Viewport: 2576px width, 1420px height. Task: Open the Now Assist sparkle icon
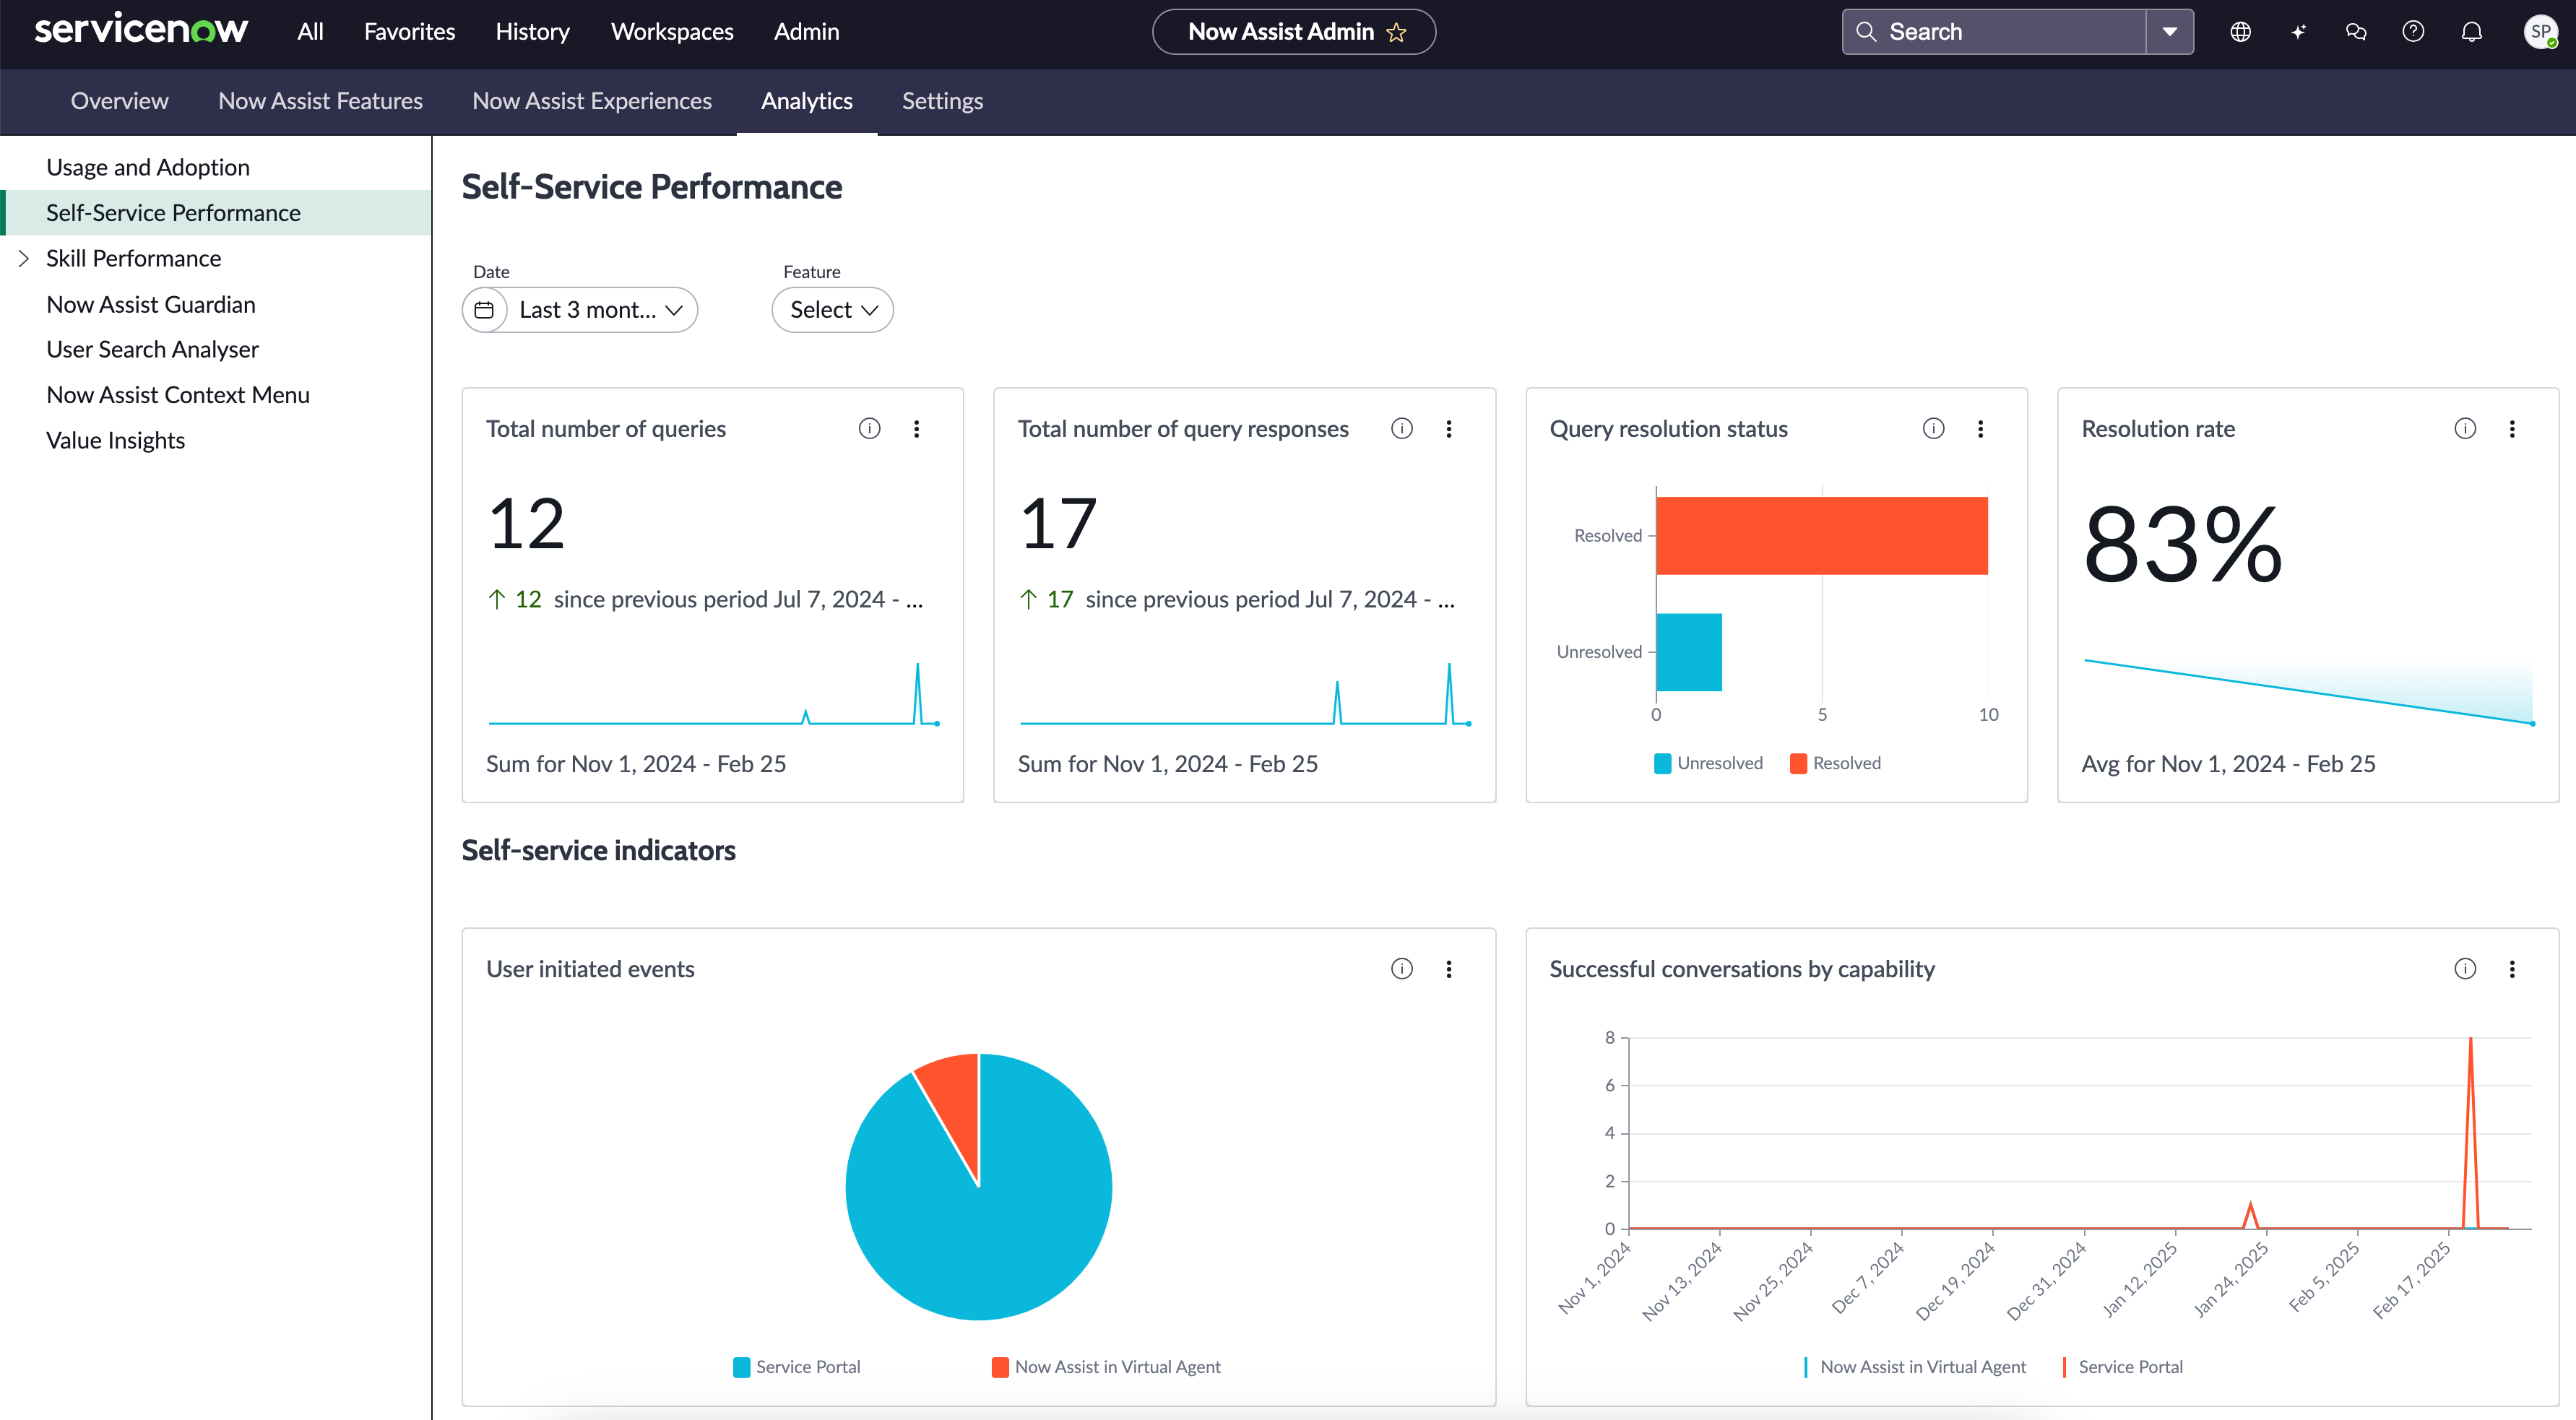(2298, 32)
